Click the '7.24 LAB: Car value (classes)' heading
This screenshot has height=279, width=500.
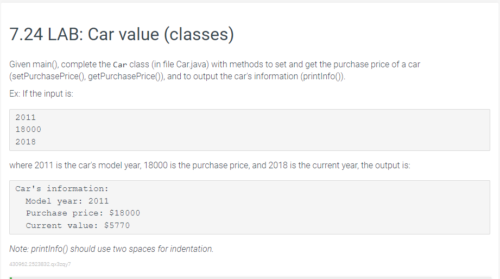coord(122,34)
